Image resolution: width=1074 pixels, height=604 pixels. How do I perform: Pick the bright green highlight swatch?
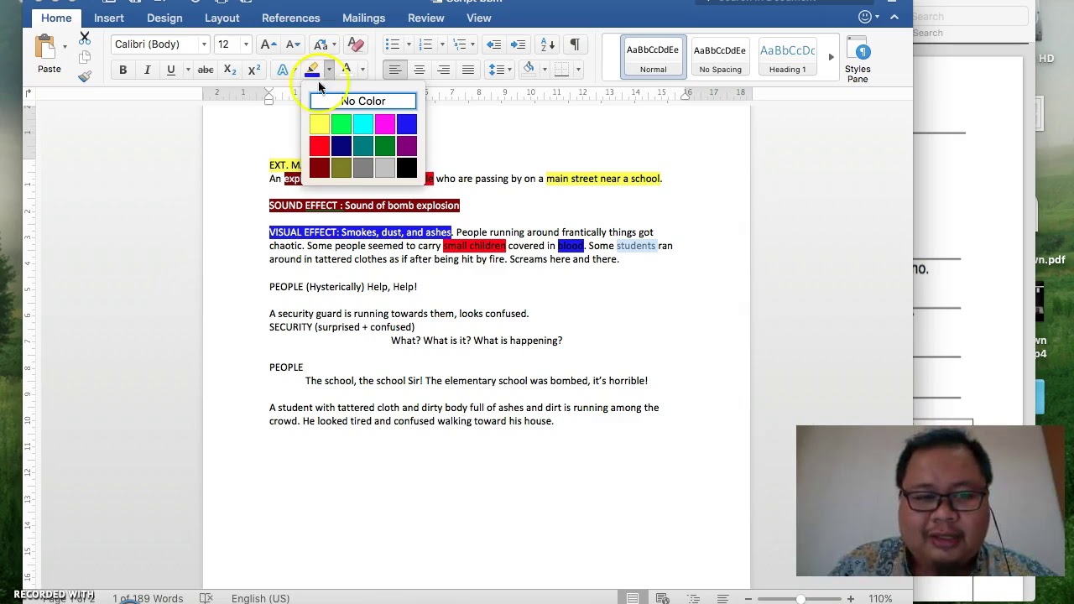point(341,124)
